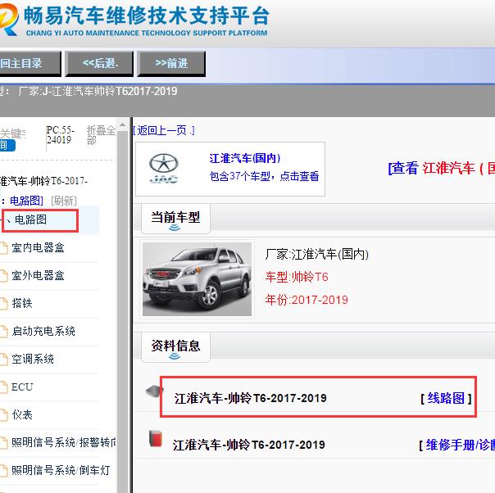Click the 厂家:江淮汽车(国内) text
Image resolution: width=495 pixels, height=493 pixels.
click(317, 254)
